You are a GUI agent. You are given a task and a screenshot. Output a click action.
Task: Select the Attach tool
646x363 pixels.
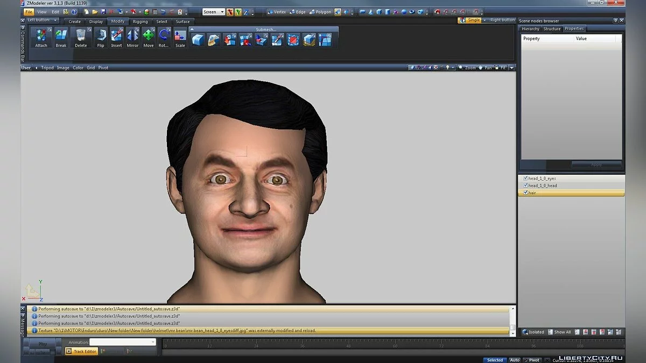click(x=41, y=38)
